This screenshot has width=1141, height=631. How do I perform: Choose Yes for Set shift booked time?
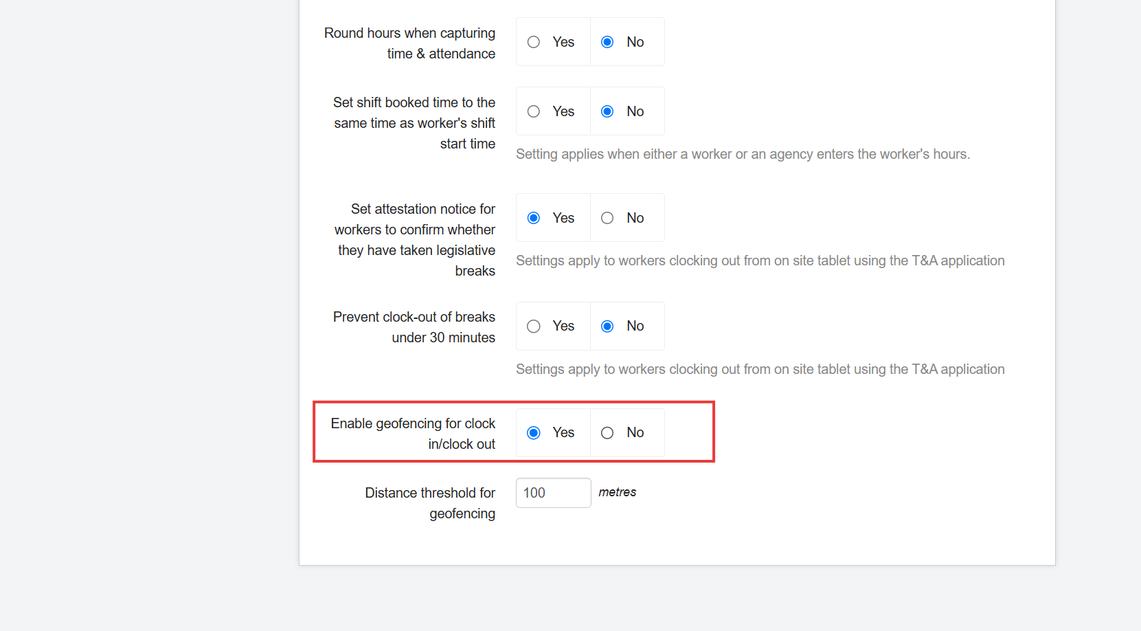534,111
